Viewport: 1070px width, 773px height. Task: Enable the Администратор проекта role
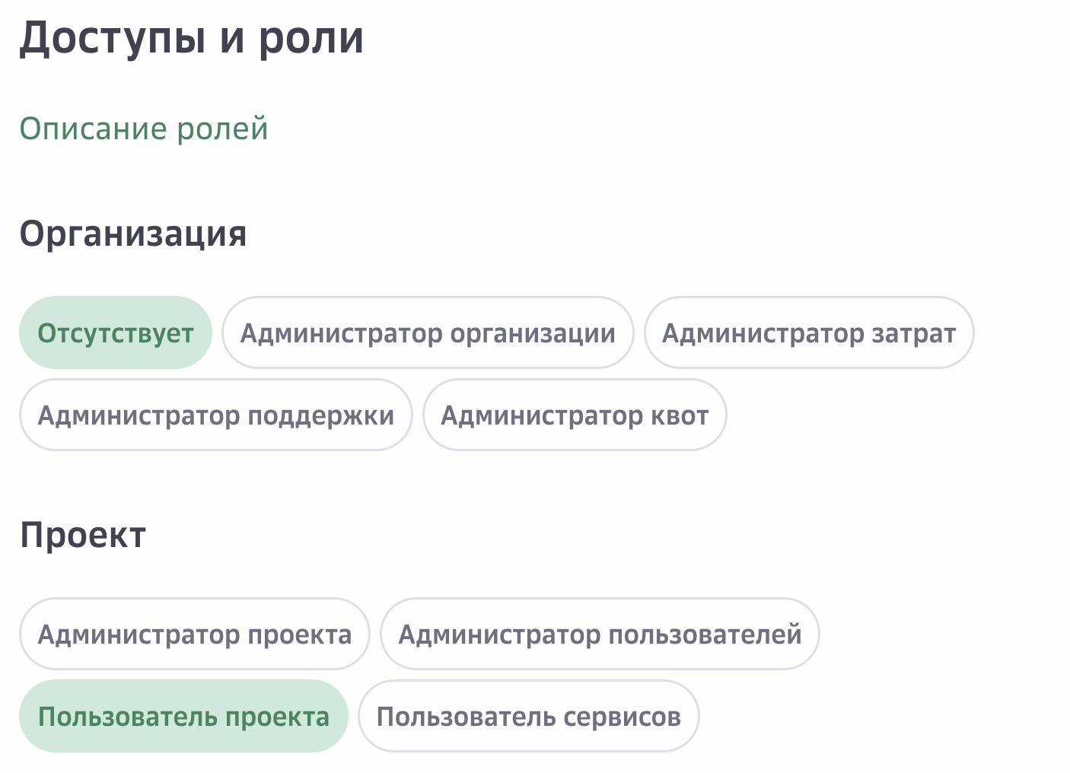click(195, 634)
